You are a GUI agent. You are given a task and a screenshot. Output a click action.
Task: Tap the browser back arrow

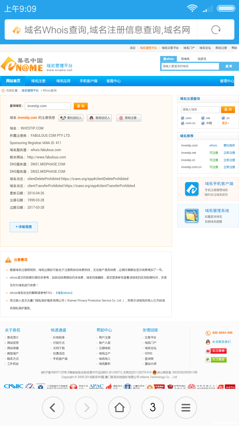[x=53, y=407]
